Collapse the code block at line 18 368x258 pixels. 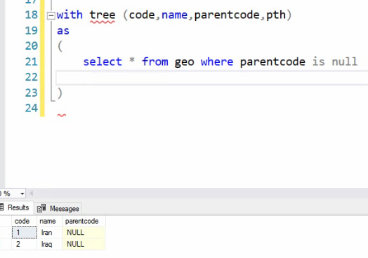[51, 16]
